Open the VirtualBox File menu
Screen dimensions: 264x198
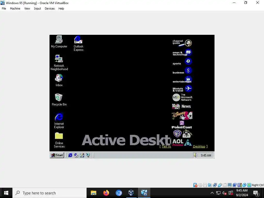coord(4,9)
